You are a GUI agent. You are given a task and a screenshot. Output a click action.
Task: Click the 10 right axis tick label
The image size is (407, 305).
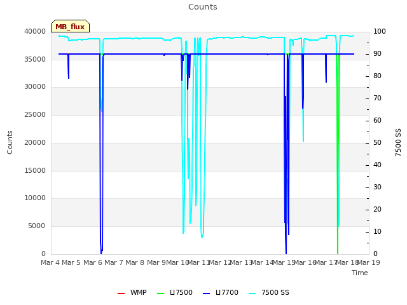[377, 231]
